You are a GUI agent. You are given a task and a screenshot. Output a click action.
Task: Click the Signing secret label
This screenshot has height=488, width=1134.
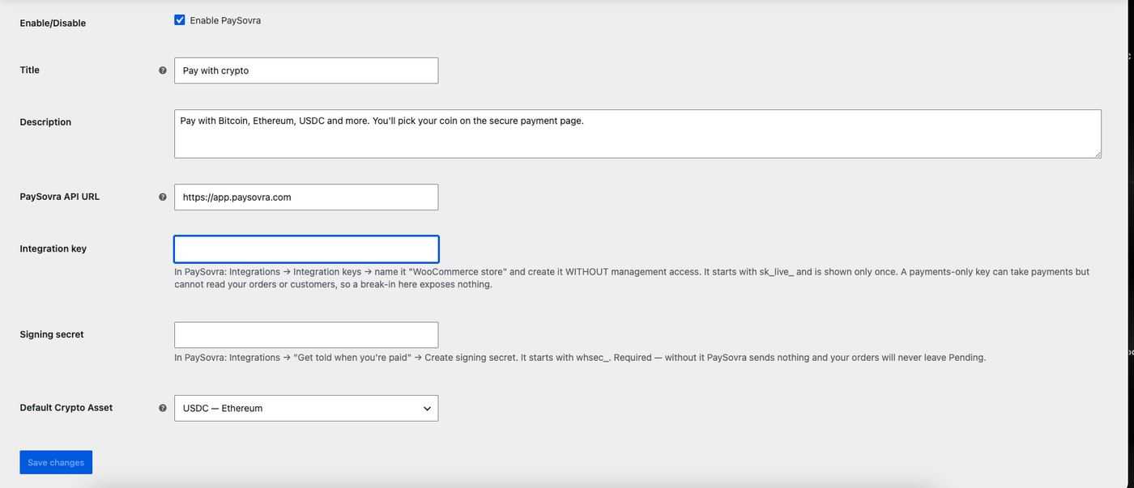pos(52,334)
